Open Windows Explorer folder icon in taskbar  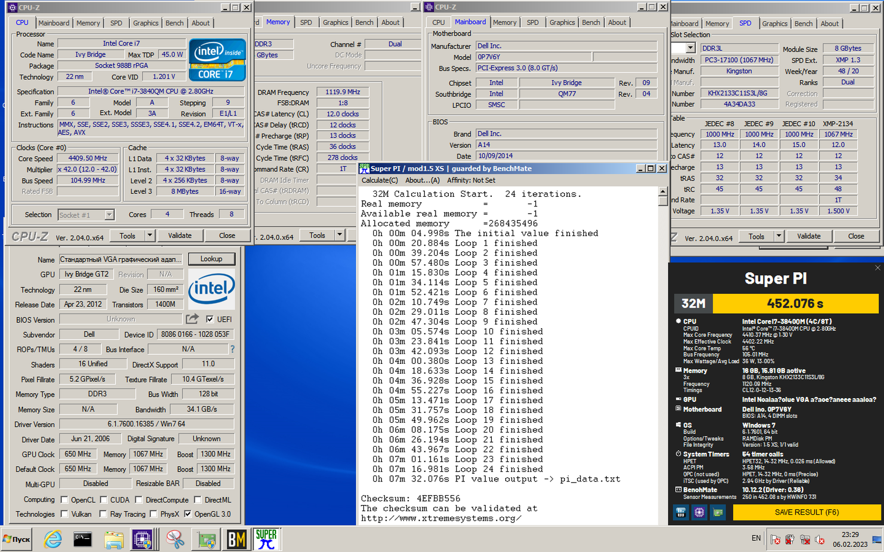point(114,540)
